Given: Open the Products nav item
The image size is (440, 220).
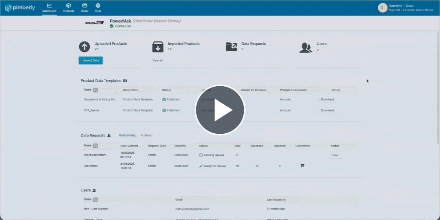Looking at the screenshot, I should click(69, 8).
